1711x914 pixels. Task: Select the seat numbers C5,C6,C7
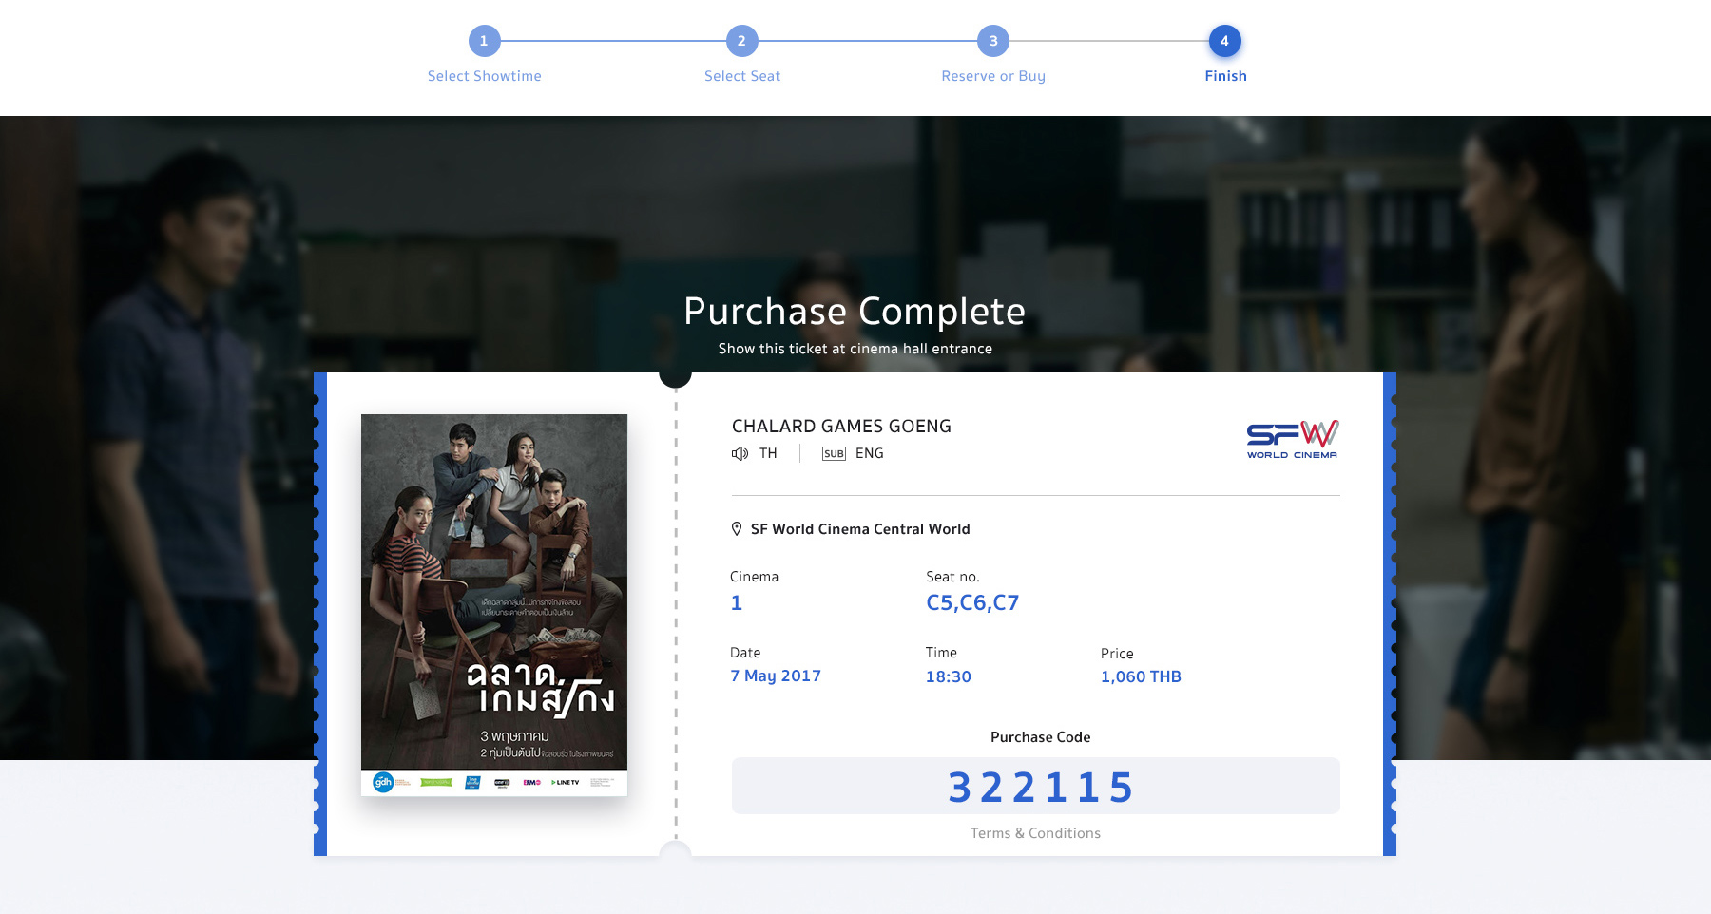972,602
